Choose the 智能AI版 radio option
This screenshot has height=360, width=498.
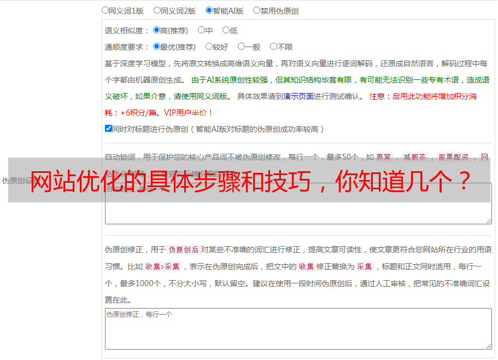209,10
